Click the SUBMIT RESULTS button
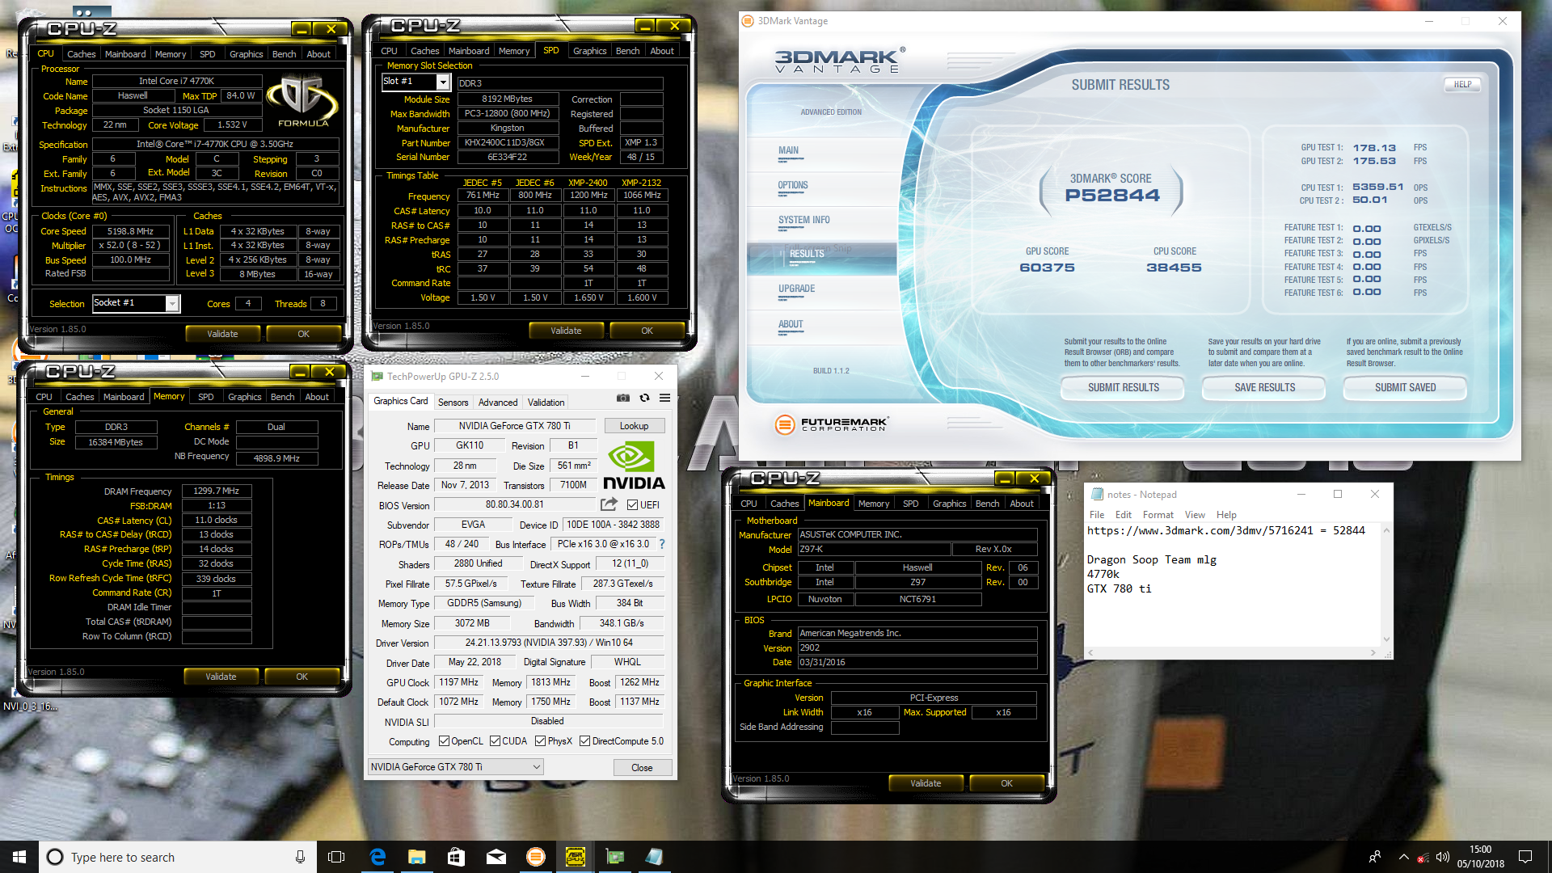 tap(1124, 387)
